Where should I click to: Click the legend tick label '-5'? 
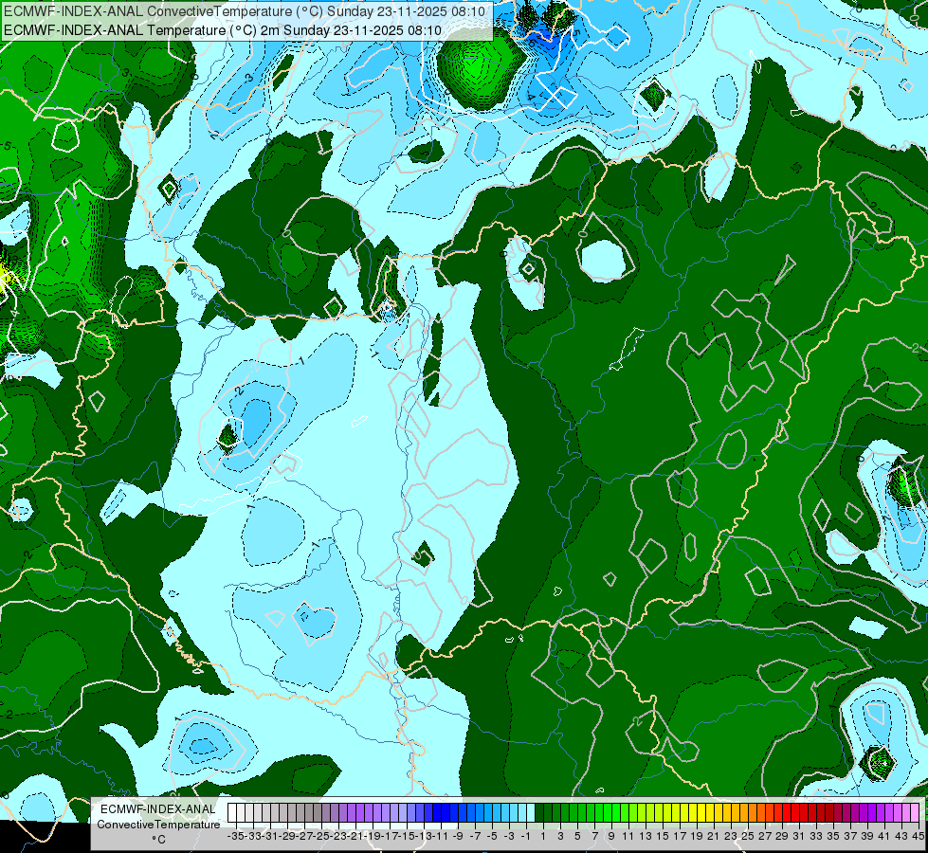click(x=491, y=836)
